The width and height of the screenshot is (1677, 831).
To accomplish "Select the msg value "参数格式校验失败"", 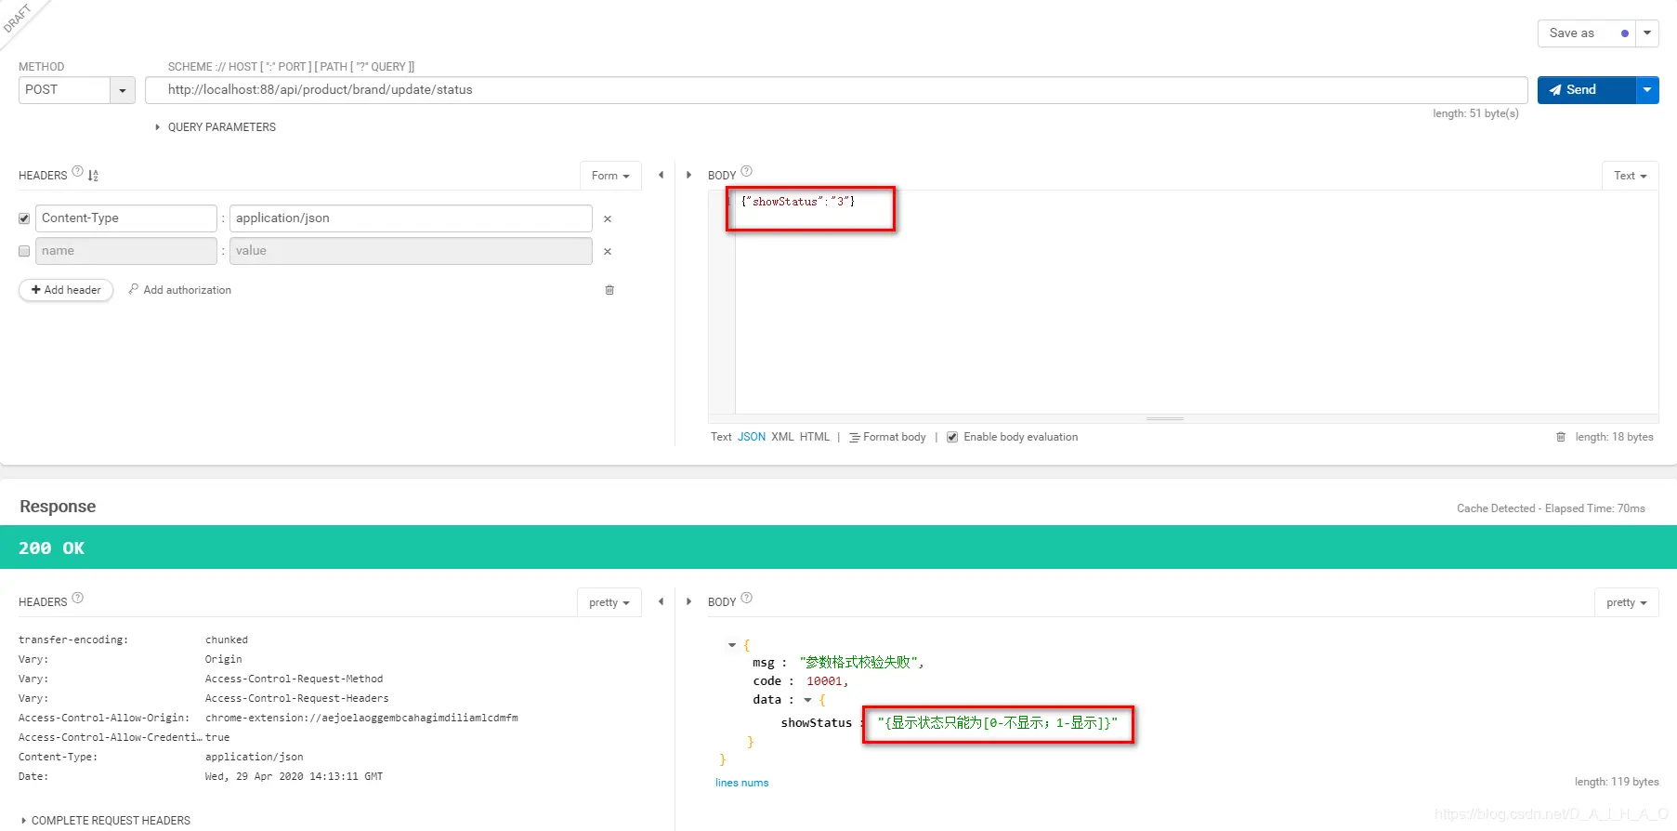I will (x=859, y=663).
